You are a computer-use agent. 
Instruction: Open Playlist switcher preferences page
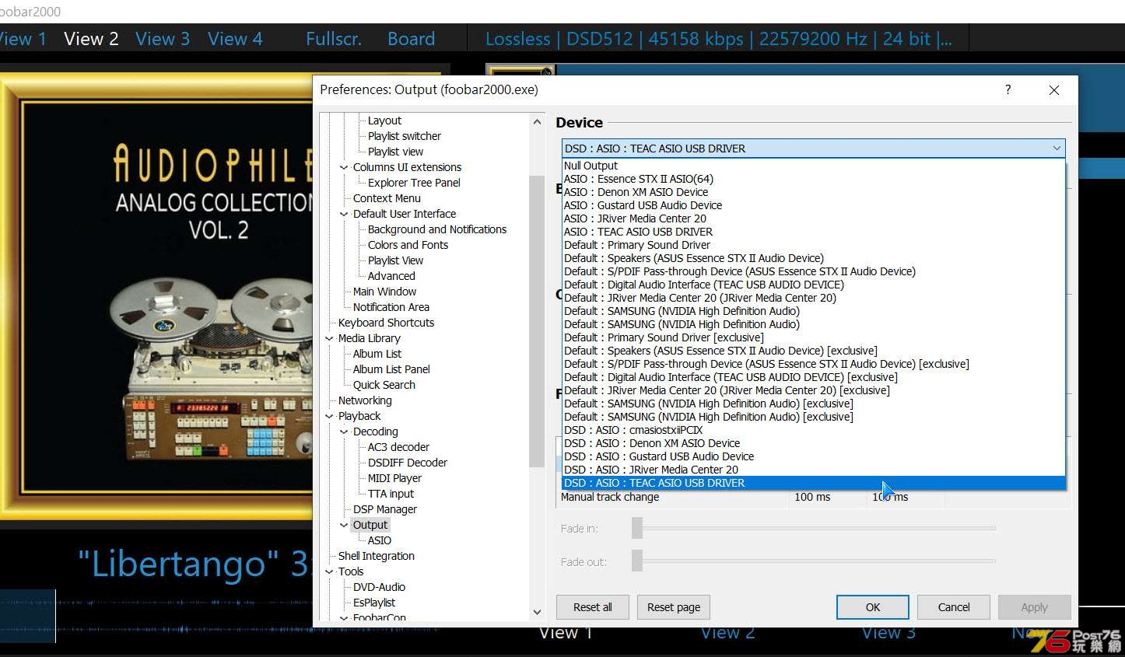(x=404, y=136)
